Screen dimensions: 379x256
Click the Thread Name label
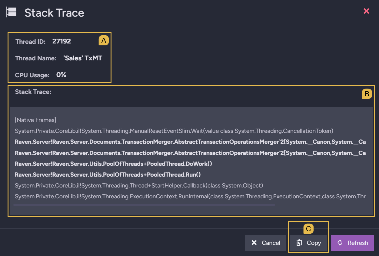(x=36, y=58)
